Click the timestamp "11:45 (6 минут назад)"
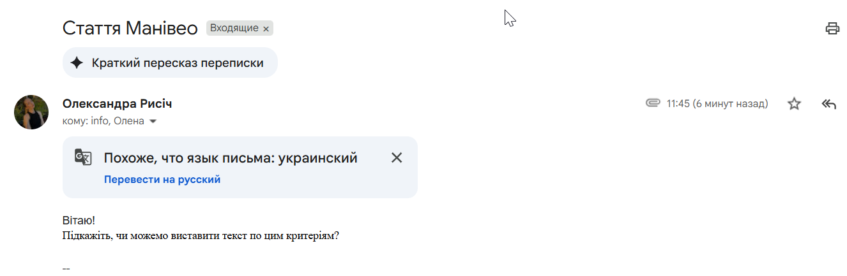This screenshot has height=276, width=847. [717, 103]
